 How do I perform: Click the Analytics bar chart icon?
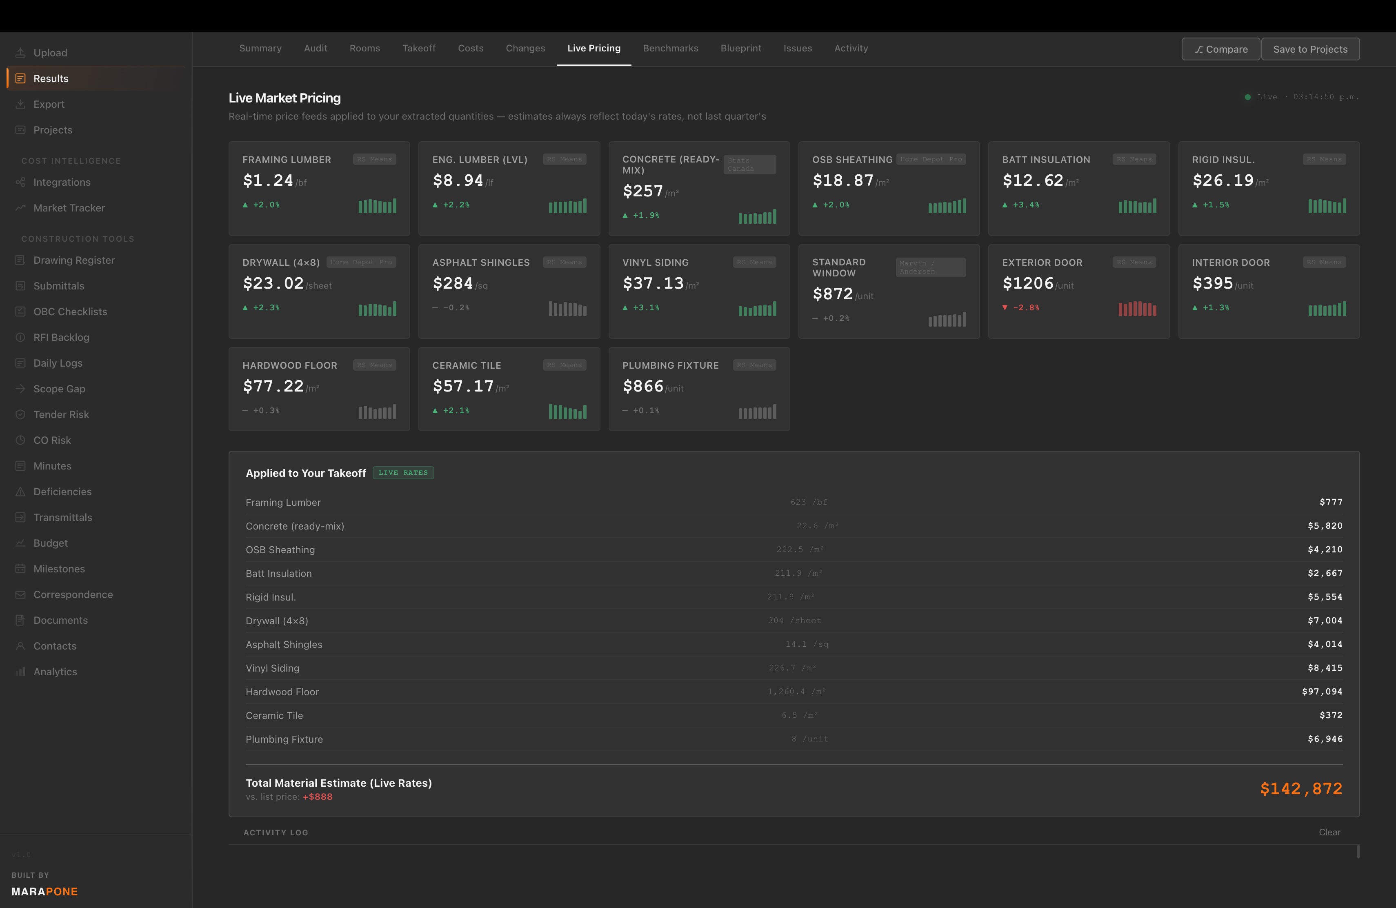coord(20,672)
